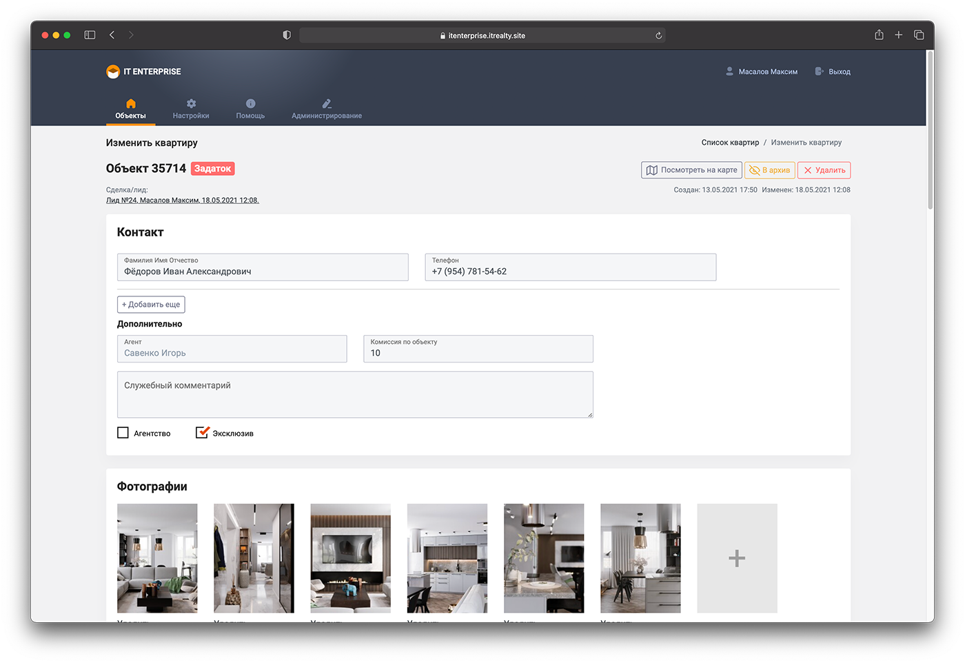
Task: Click the add photo plus tile
Action: (x=737, y=558)
